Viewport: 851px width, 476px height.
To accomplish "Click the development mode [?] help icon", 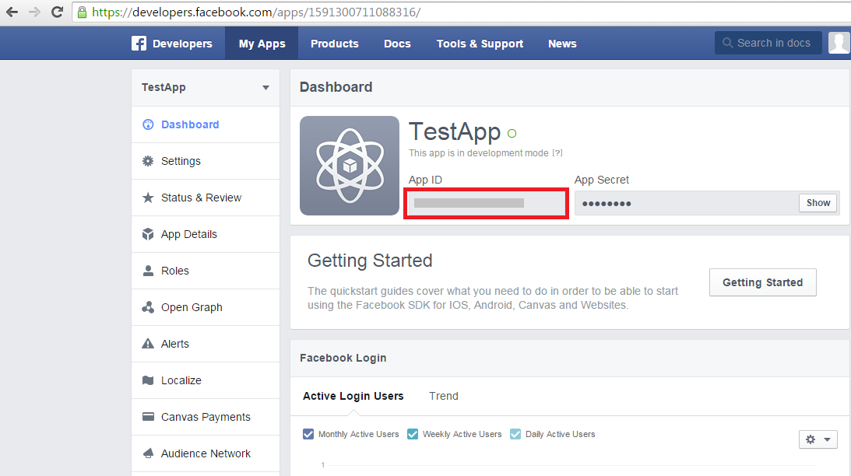I will pos(557,153).
